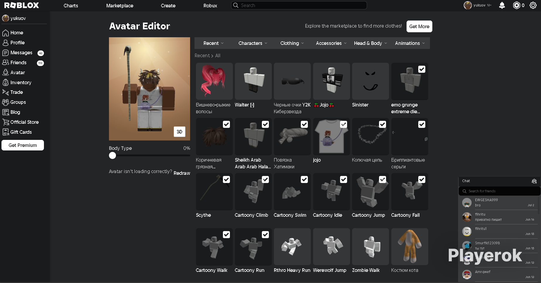
Task: Uncheck the emo grunge extreme item
Action: [422, 69]
